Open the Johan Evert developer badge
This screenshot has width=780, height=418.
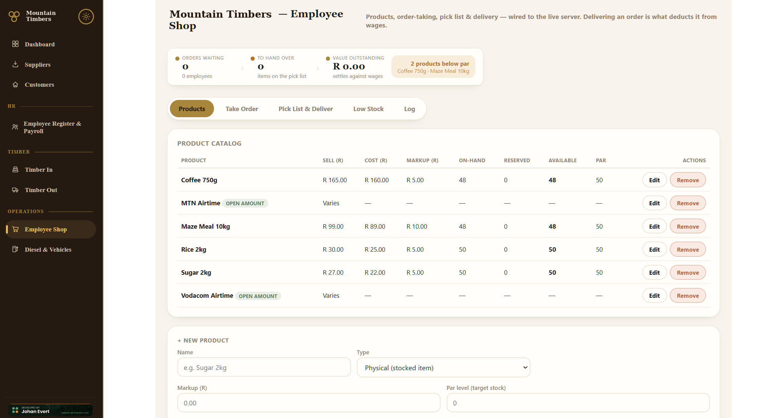click(51, 410)
